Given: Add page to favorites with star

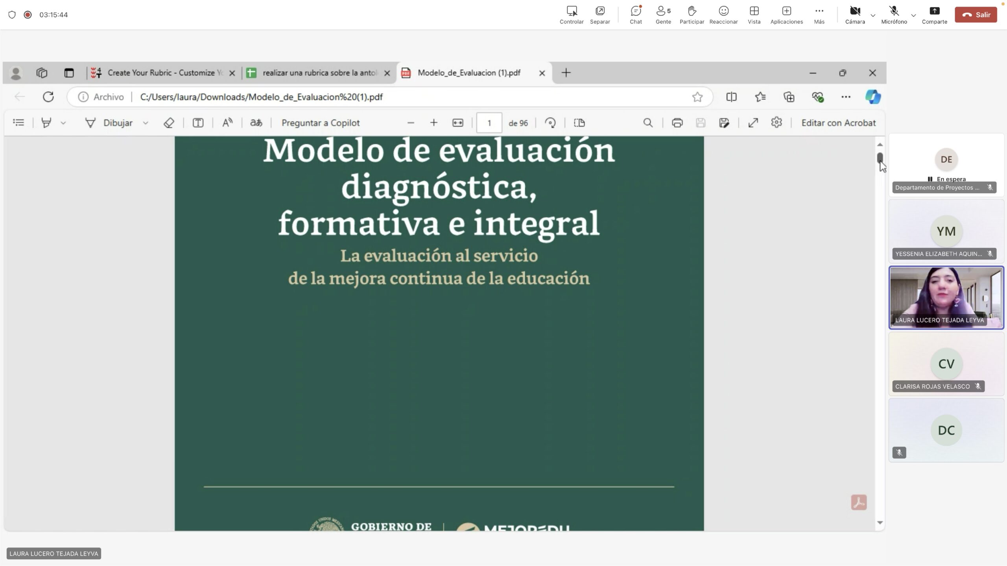Looking at the screenshot, I should click(697, 97).
